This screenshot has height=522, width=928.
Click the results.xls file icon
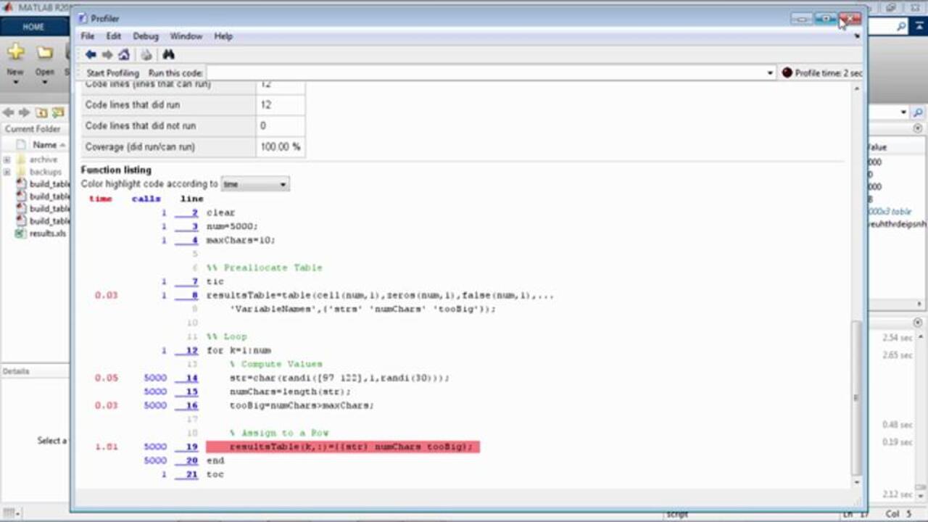(21, 233)
